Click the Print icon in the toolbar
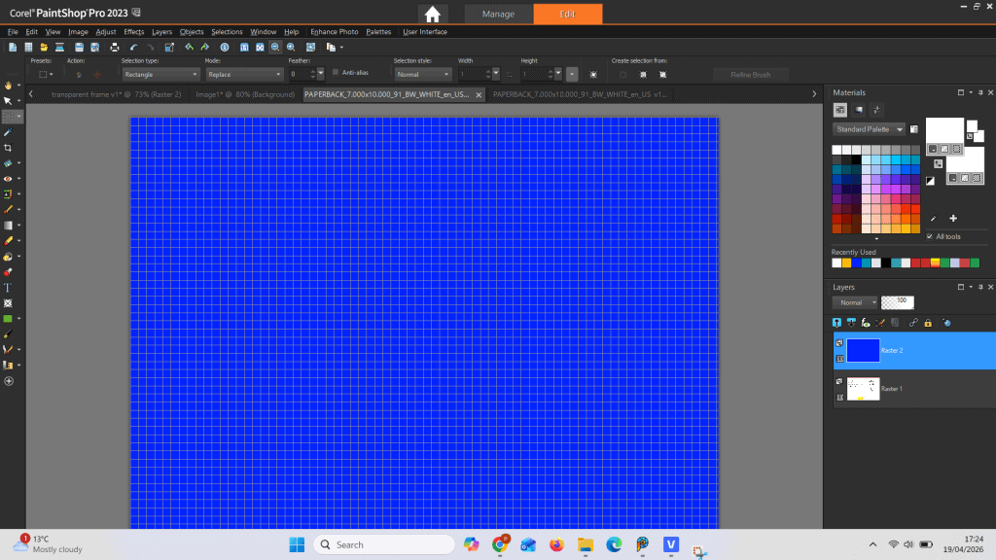This screenshot has height=560, width=996. click(x=115, y=47)
